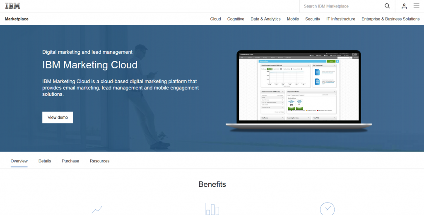The height and width of the screenshot is (215, 424).
Task: Select the Overview tab
Action: 19,161
